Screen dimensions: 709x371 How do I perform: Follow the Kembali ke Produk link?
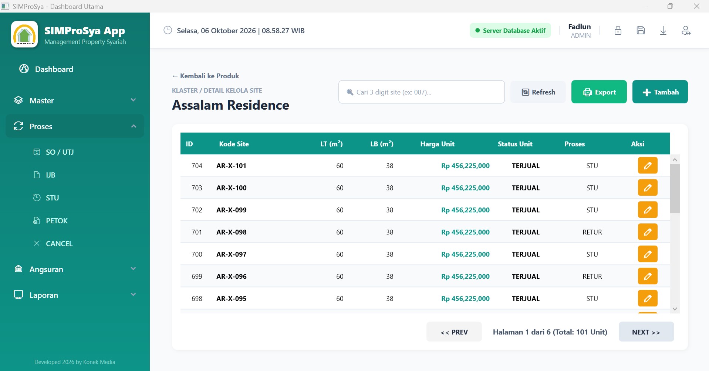click(x=206, y=76)
